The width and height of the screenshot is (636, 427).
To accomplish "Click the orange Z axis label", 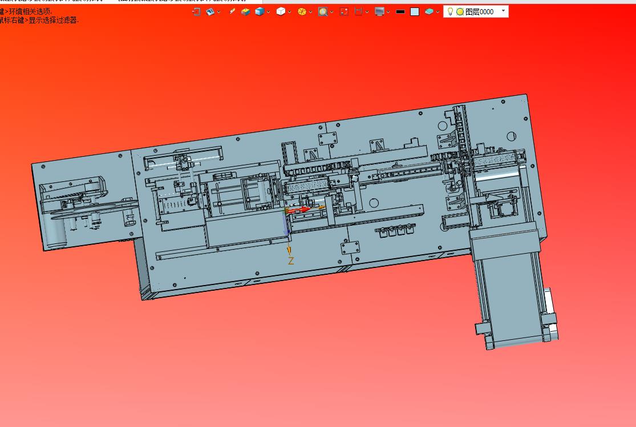I will pos(291,261).
